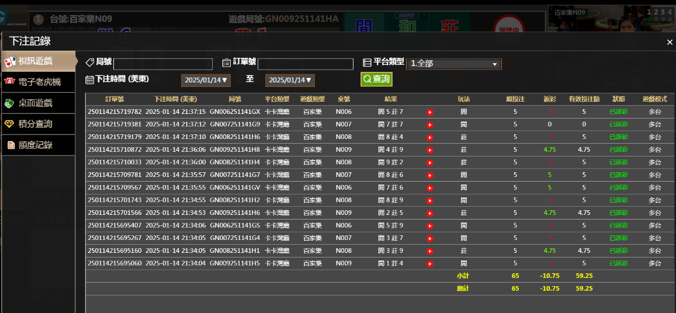Click the slot machine icon for 電子老虎機
The image size is (676, 313).
pos(10,82)
